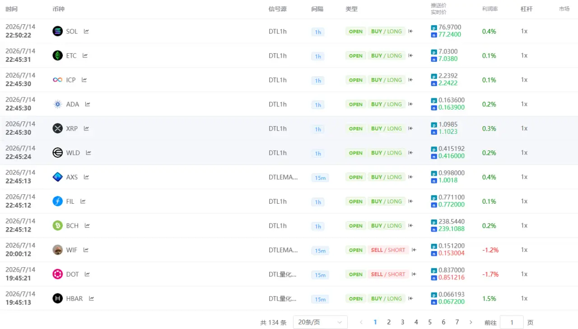Open the chart icon next to XRP

pos(86,128)
